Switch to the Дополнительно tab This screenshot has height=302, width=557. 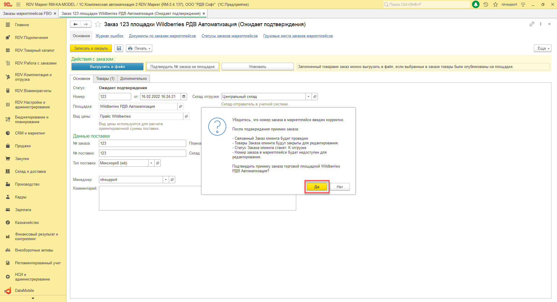(133, 79)
